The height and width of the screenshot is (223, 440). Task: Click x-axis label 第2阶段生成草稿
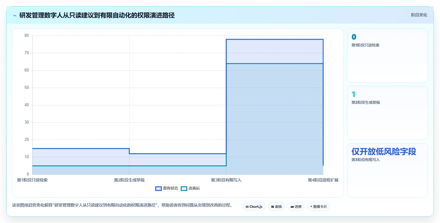coord(129,180)
